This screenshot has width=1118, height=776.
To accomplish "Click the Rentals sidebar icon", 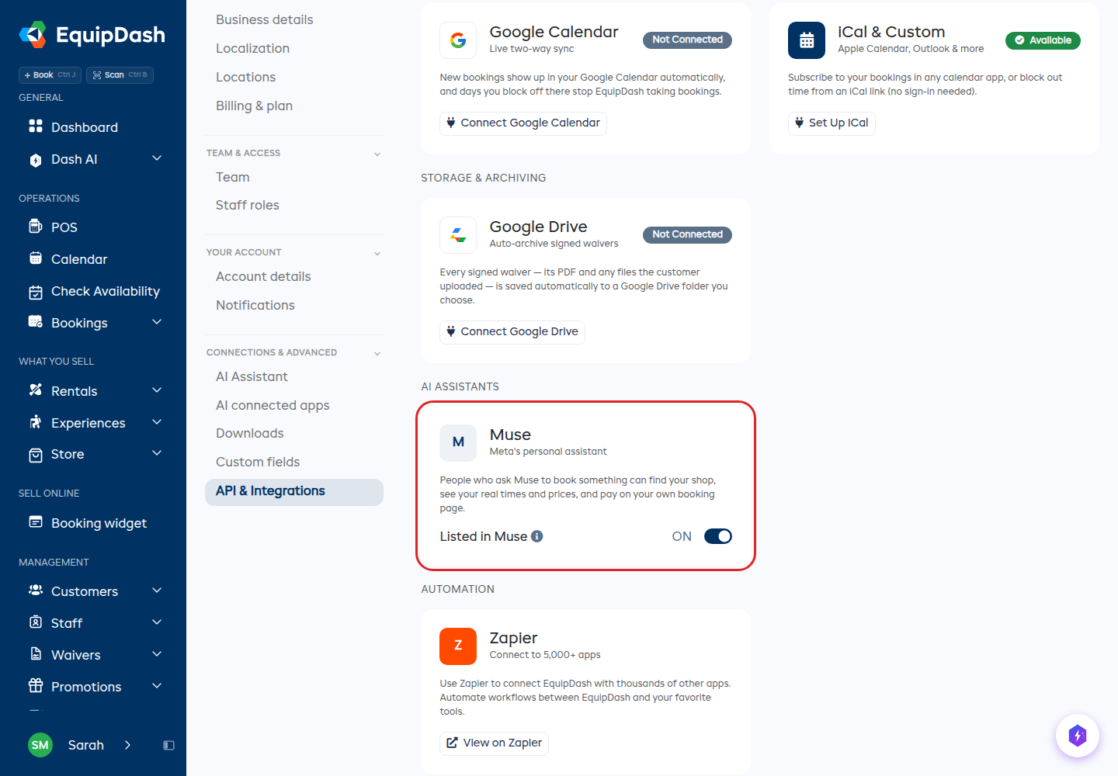I will click(x=36, y=390).
